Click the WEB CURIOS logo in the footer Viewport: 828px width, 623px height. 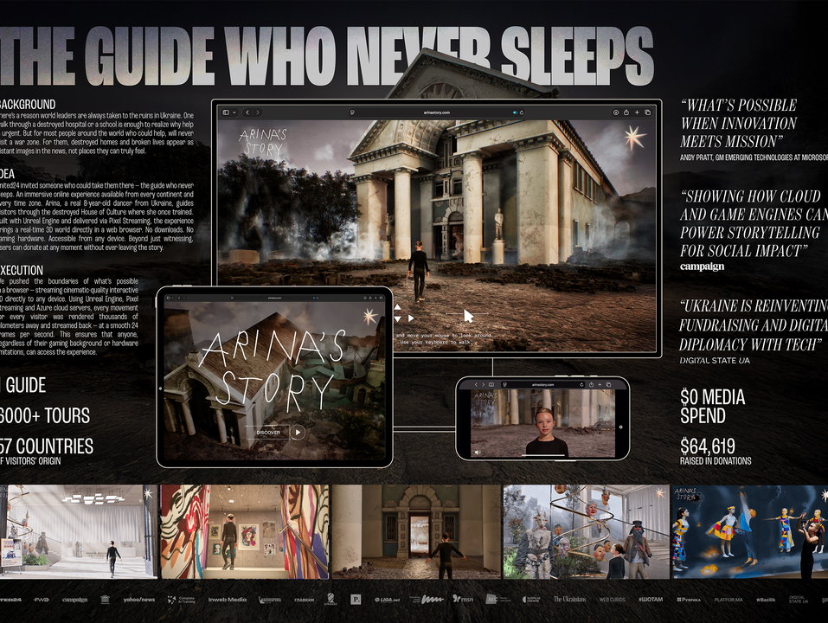coord(612,600)
